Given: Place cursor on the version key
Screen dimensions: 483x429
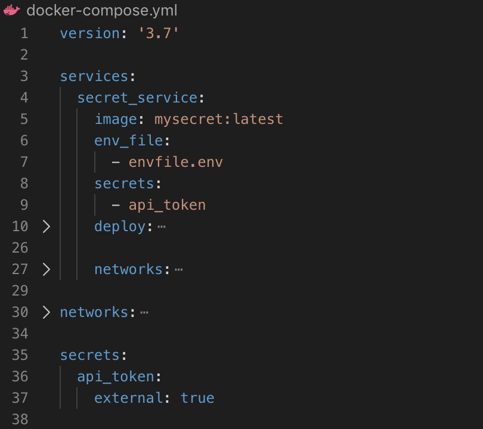Looking at the screenshot, I should coord(89,33).
